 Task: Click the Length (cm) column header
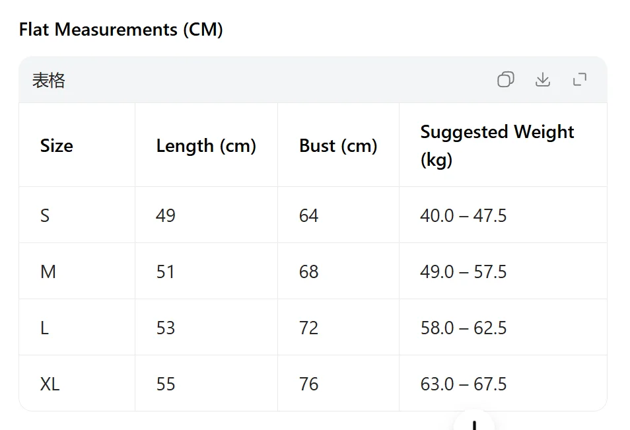206,145
